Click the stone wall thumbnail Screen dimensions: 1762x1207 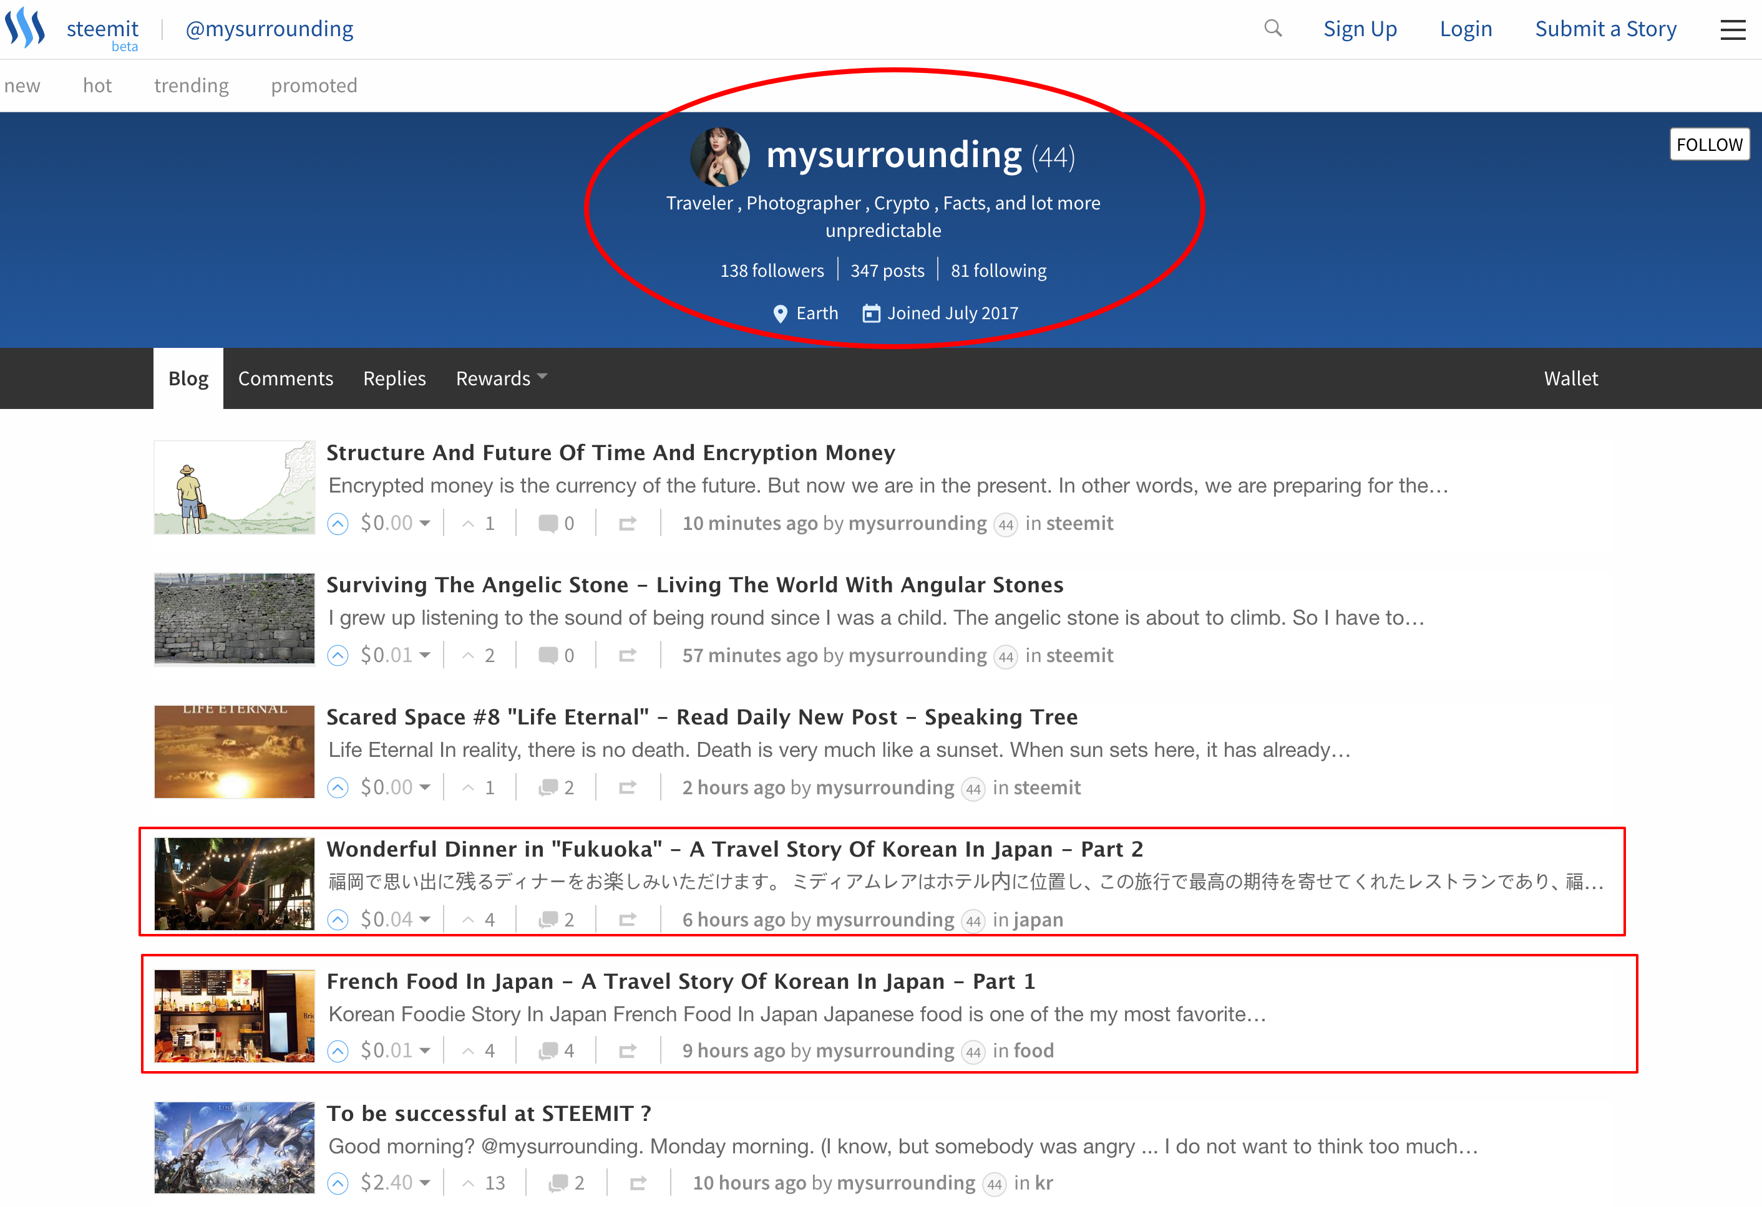(x=234, y=619)
